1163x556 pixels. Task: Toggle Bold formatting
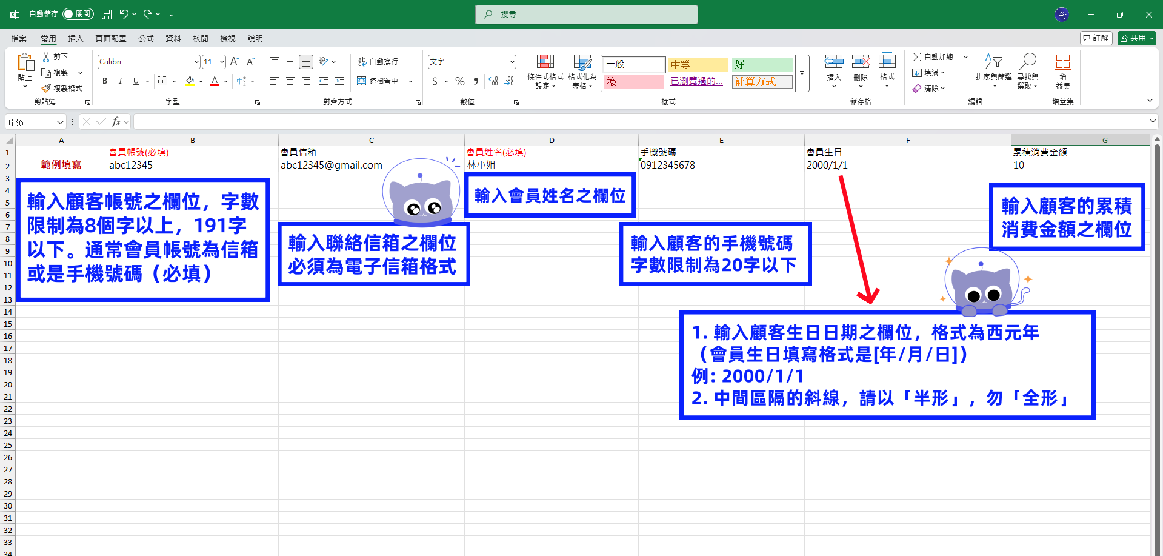(x=105, y=81)
